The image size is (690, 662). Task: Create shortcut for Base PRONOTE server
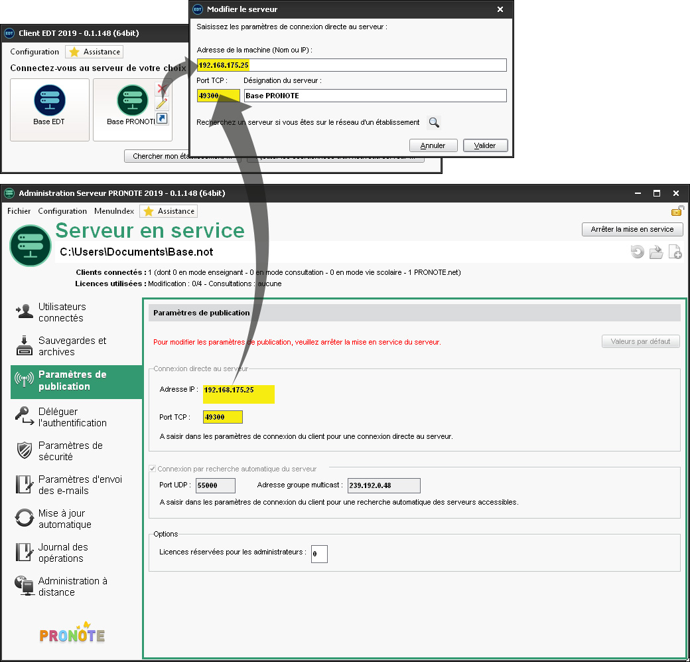(x=162, y=118)
